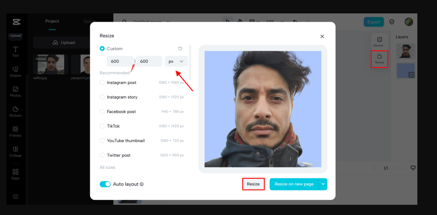Screen dimensions: 437x215
Task: Click the Upload button in Project panel
Action: [64, 43]
